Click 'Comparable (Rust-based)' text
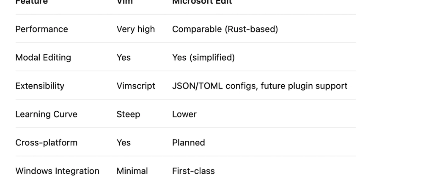The image size is (423, 177). pyautogui.click(x=225, y=29)
